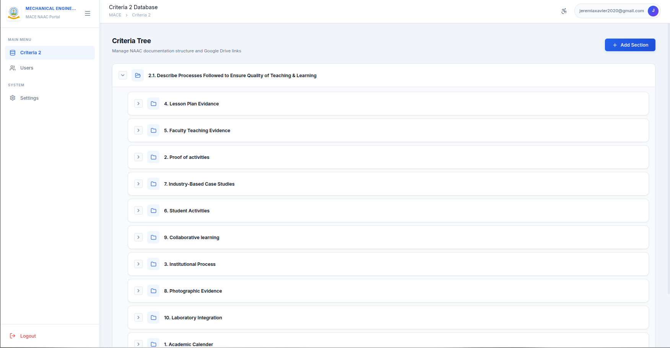Click the folder icon for Collaborative learning

pos(153,237)
